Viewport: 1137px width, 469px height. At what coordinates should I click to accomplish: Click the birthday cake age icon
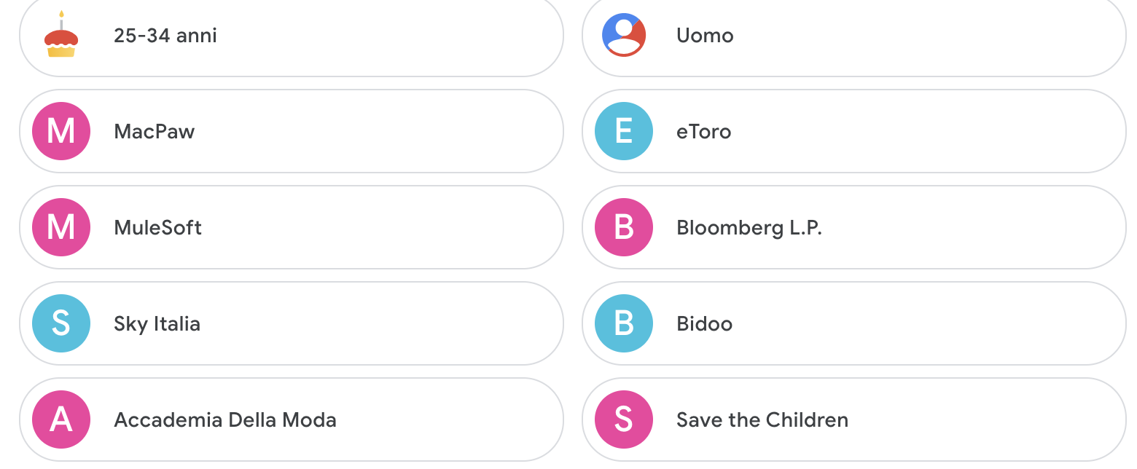61,35
